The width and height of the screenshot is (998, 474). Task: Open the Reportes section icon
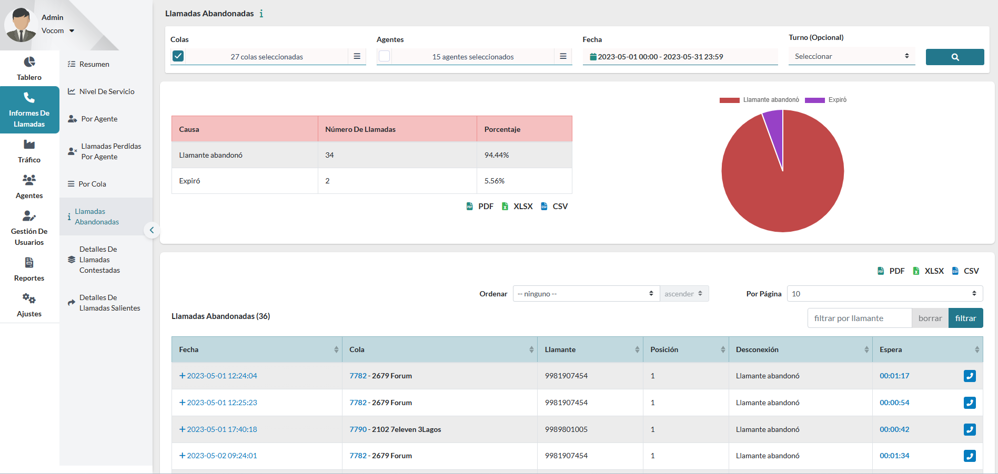pyautogui.click(x=29, y=262)
